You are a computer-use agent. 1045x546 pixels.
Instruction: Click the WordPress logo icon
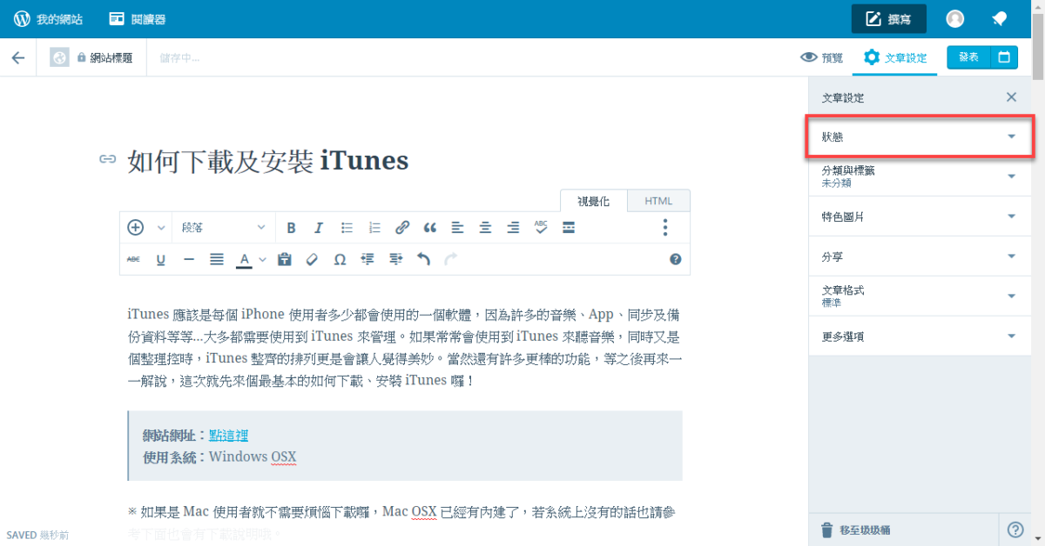point(22,19)
